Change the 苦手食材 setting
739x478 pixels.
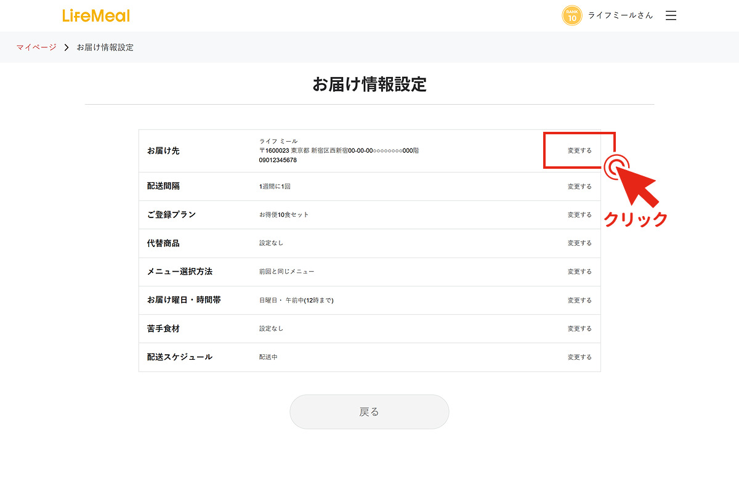point(579,329)
